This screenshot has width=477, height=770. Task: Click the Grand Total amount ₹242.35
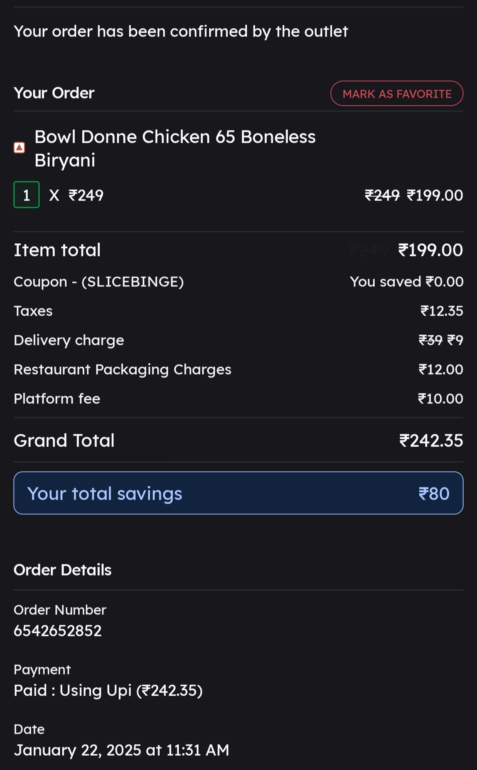[x=431, y=440]
